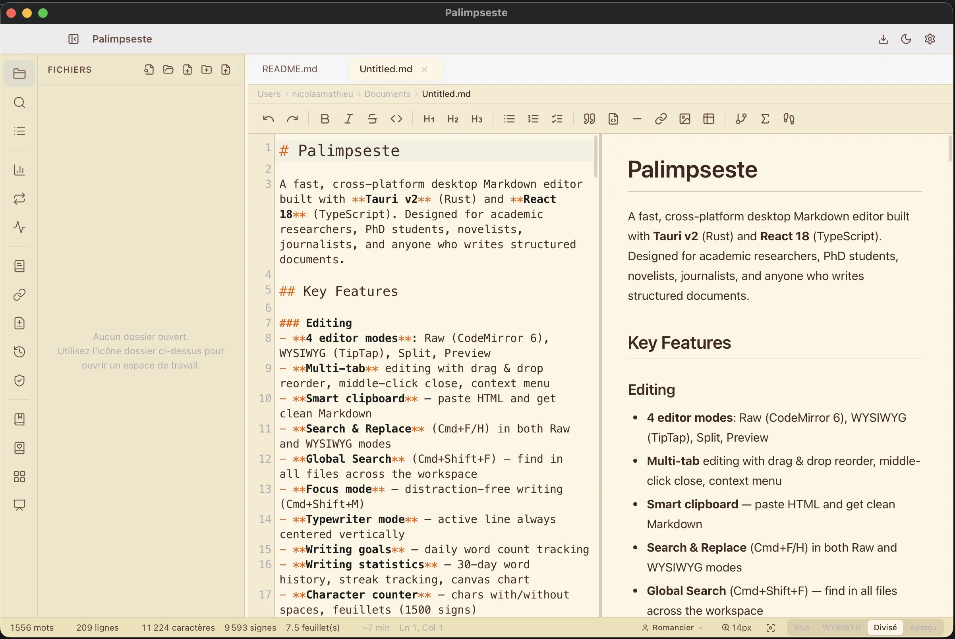Insert a hyperlink from toolbar
The height and width of the screenshot is (639, 955).
[661, 119]
